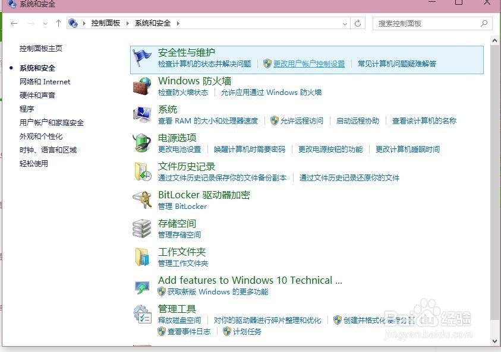Click 更改计算机睡眠时间 link
Viewport: 501px width, 352px height.
[408, 150]
